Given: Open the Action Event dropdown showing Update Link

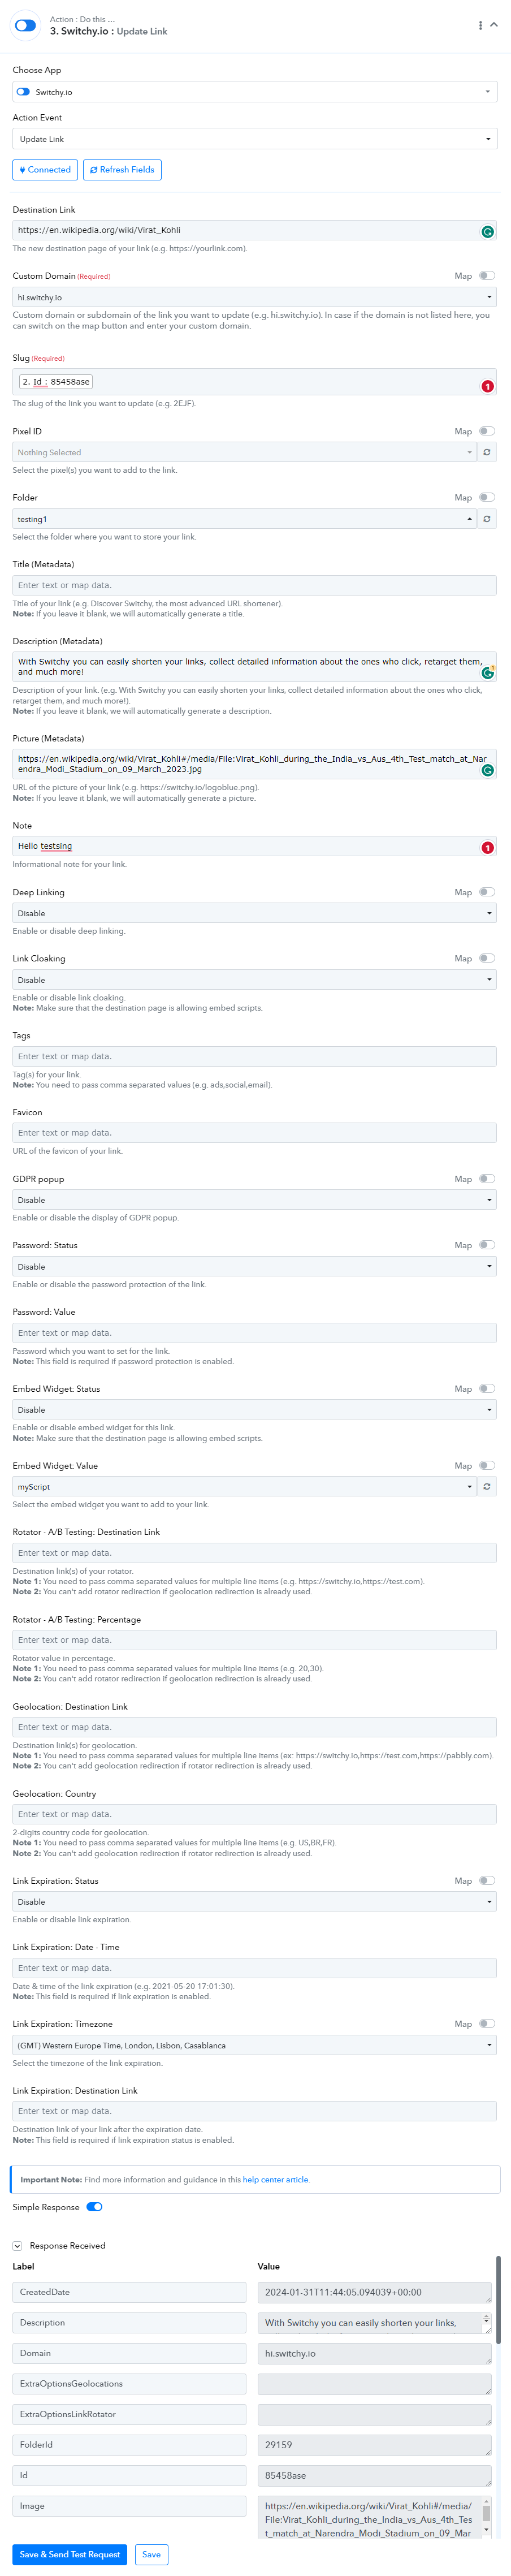Looking at the screenshot, I should click(255, 139).
